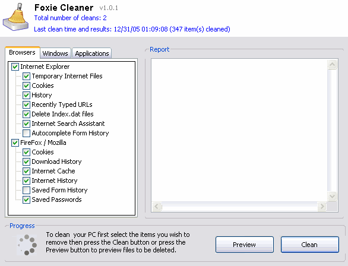348x266 pixels.
Task: Toggle Download History checkbox
Action: tap(26, 161)
